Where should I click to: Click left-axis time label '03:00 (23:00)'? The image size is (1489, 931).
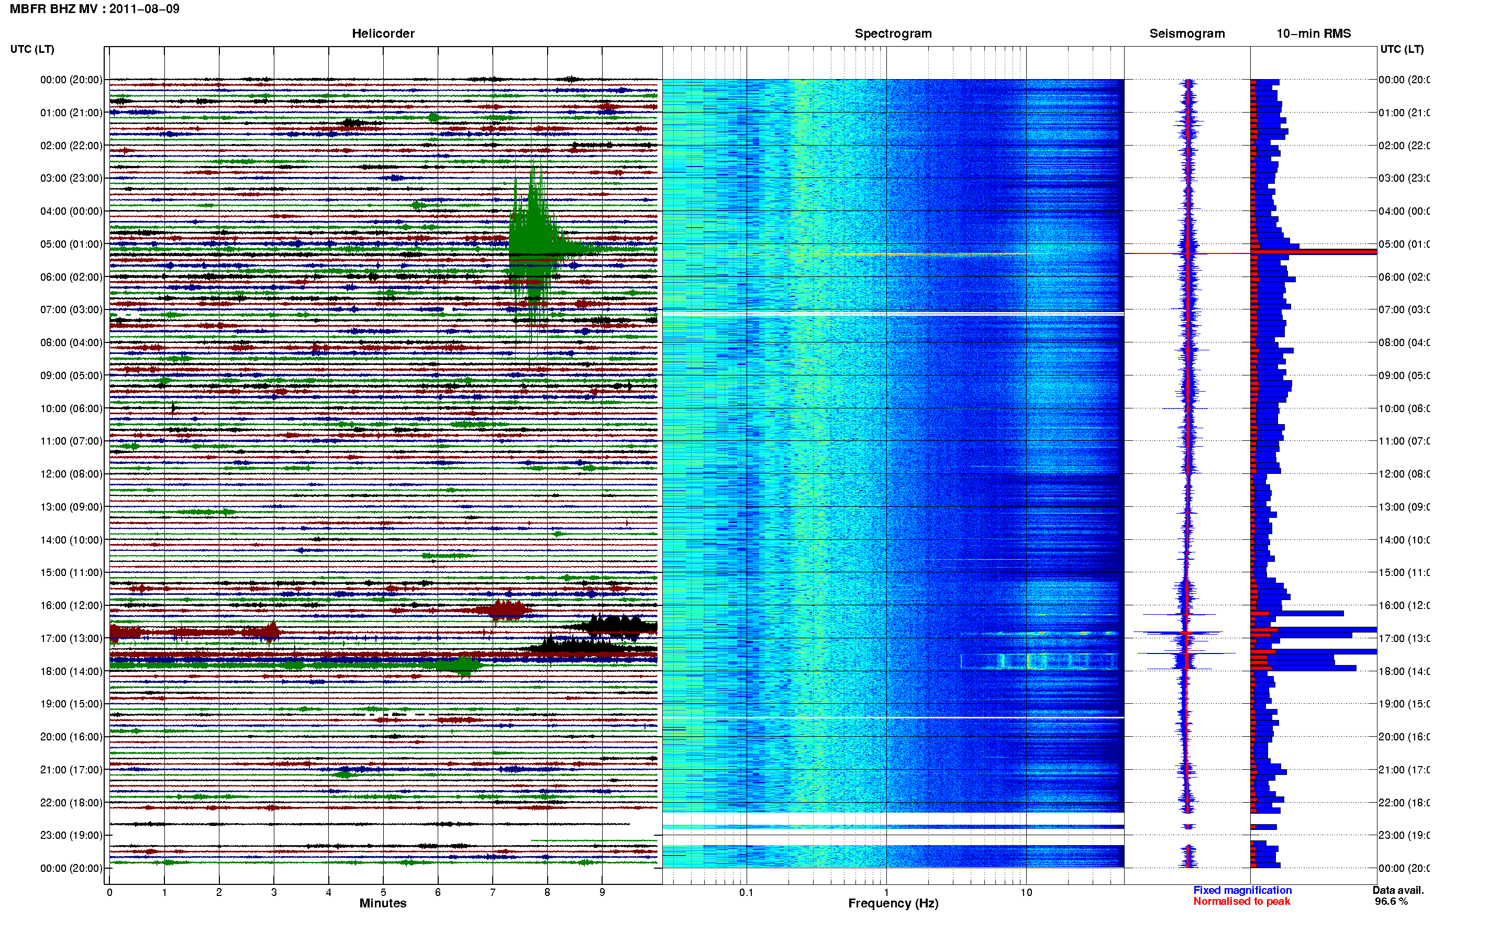tap(71, 178)
